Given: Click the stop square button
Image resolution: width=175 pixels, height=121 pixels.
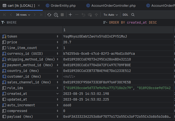Looking at the screenshot, I should 62,15.
